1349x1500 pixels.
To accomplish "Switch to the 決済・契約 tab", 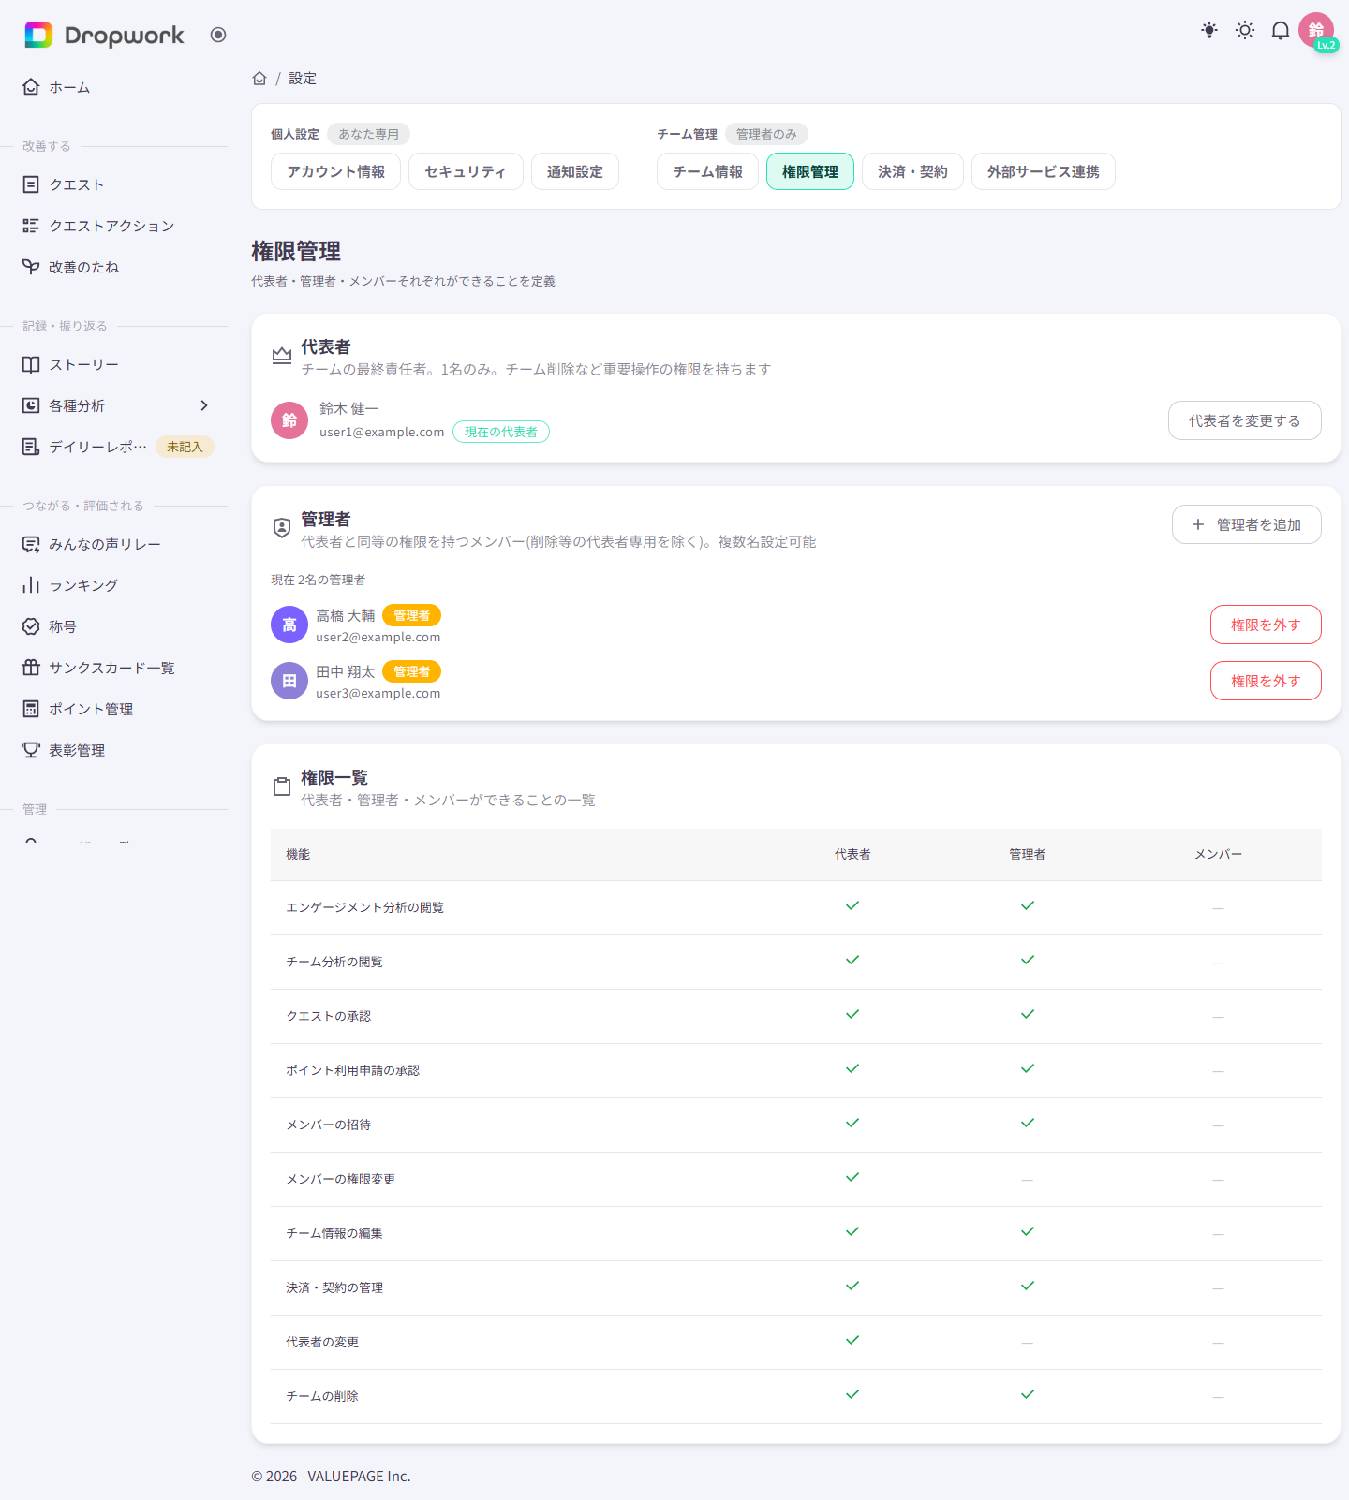I will coord(912,171).
